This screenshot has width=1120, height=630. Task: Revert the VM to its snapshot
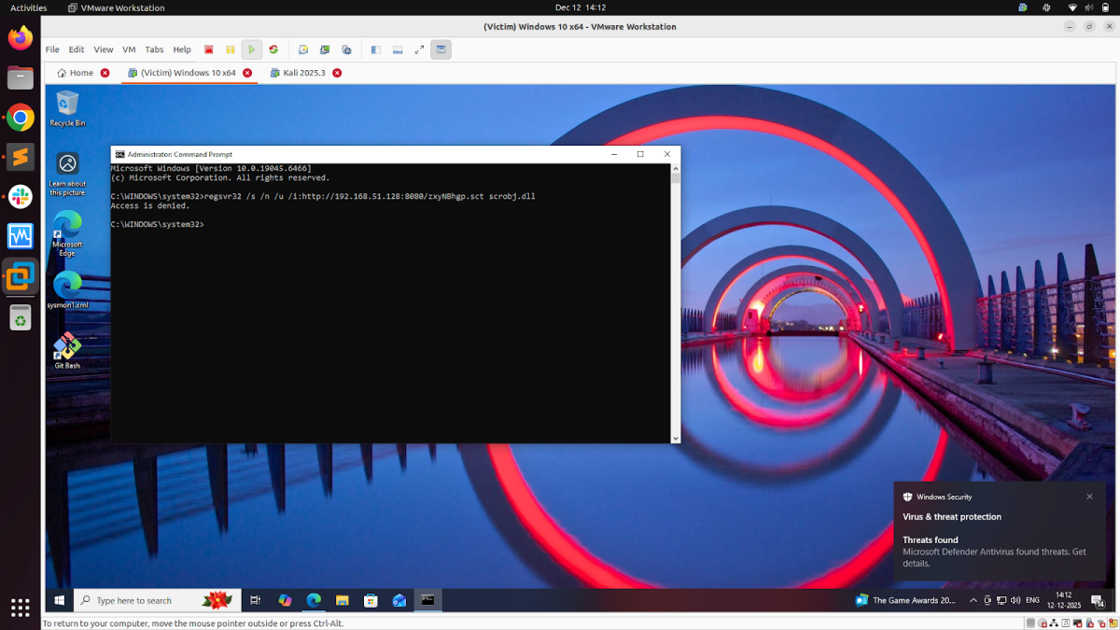[324, 49]
